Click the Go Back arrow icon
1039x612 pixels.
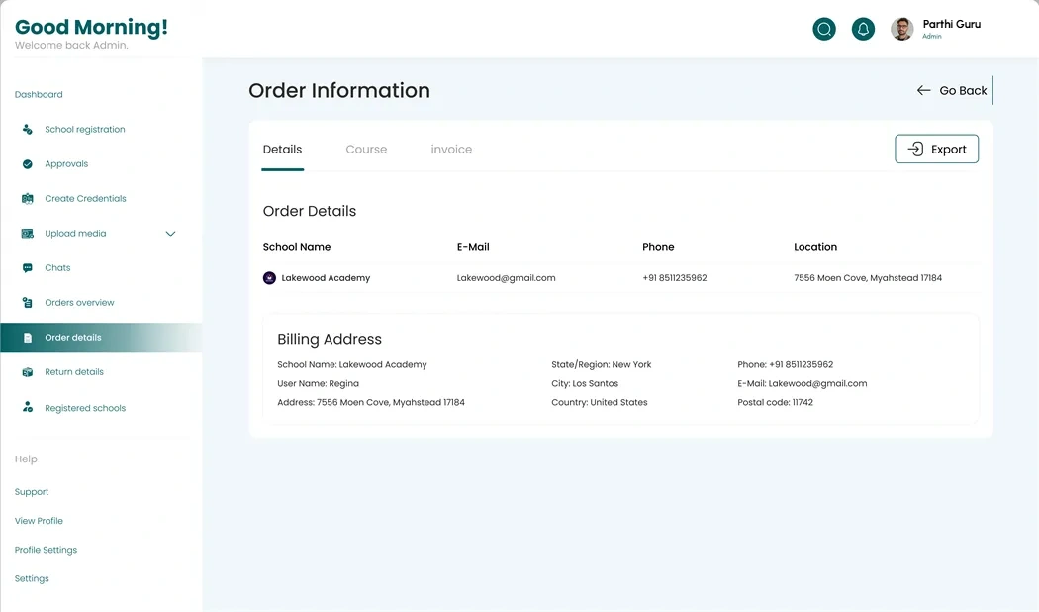point(923,90)
